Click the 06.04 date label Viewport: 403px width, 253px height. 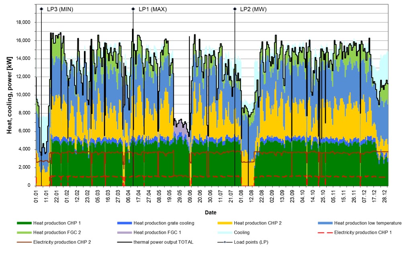(128, 196)
